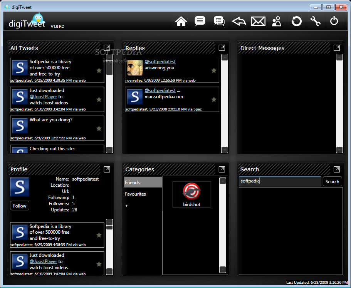Click the profile avatar picture

[20, 187]
